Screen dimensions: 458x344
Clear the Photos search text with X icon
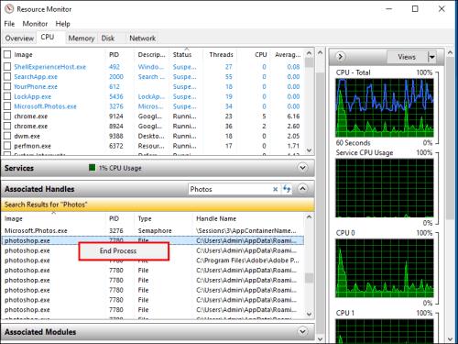(275, 189)
